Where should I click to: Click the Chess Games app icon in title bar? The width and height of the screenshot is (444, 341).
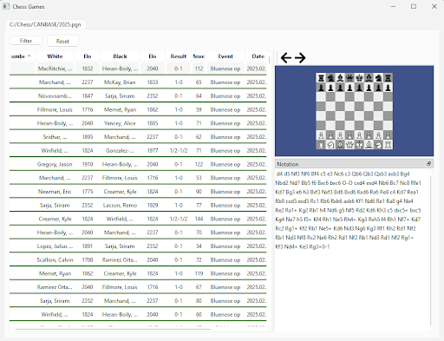pos(6,6)
